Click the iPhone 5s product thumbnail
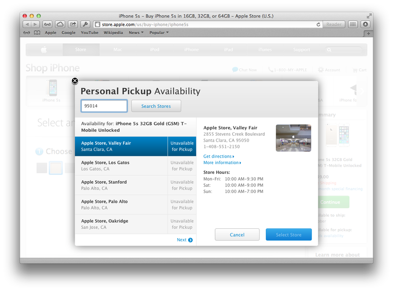Image resolution: width=393 pixels, height=291 pixels. click(x=52, y=91)
